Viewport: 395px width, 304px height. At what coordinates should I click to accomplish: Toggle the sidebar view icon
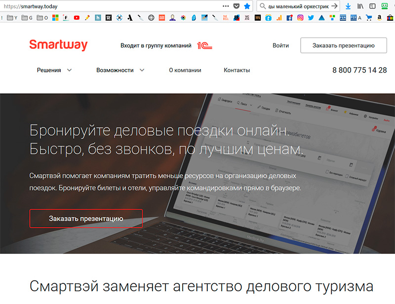pos(373,6)
